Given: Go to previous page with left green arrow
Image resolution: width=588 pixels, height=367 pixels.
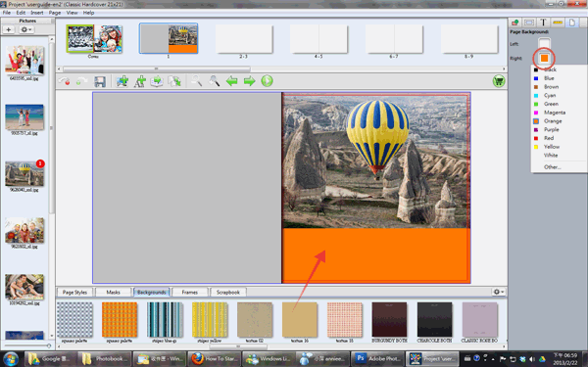Looking at the screenshot, I should click(231, 81).
